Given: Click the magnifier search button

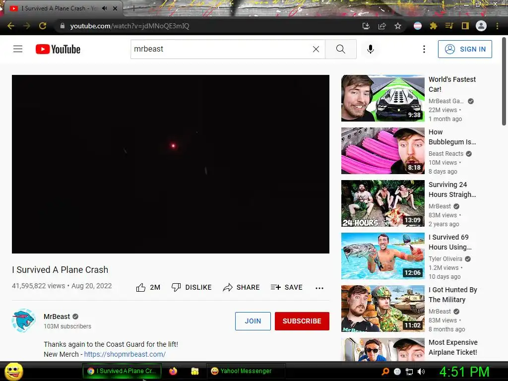Looking at the screenshot, I should [x=340, y=49].
